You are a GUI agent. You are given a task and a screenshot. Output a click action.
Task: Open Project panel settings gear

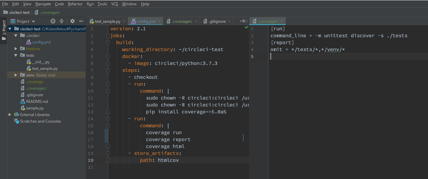coord(72,21)
